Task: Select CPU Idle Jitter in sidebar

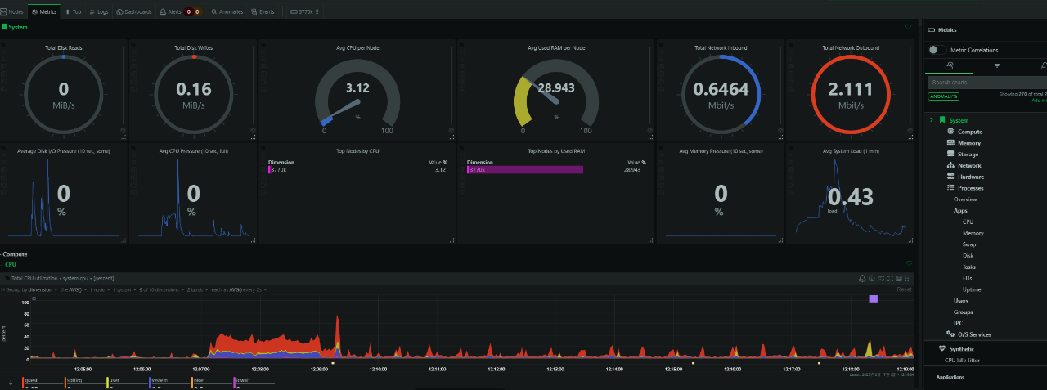Action: (x=964, y=360)
